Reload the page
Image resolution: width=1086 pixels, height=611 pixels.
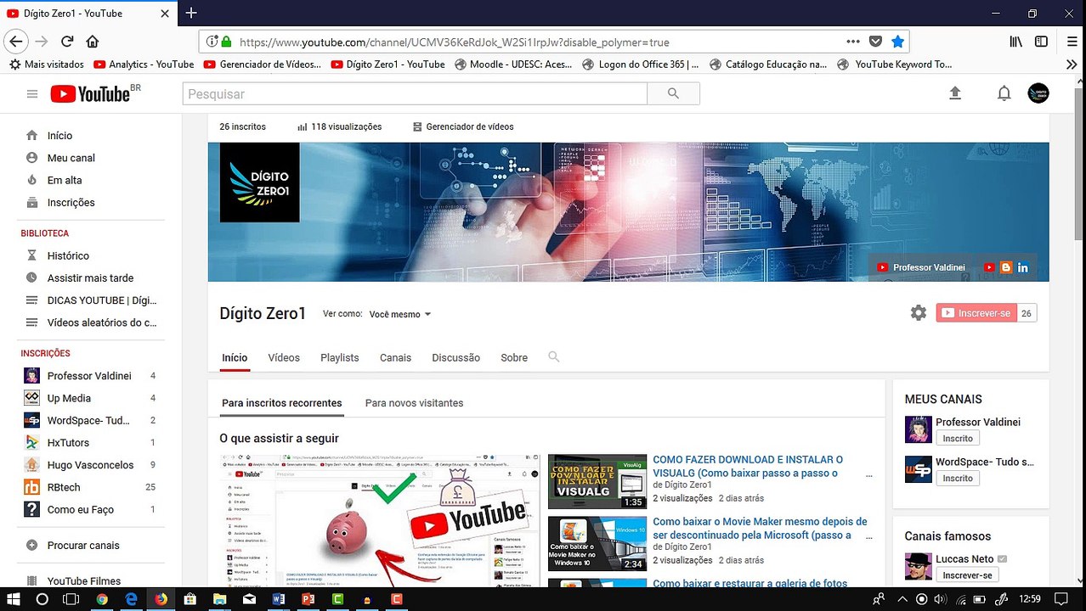[x=67, y=42]
